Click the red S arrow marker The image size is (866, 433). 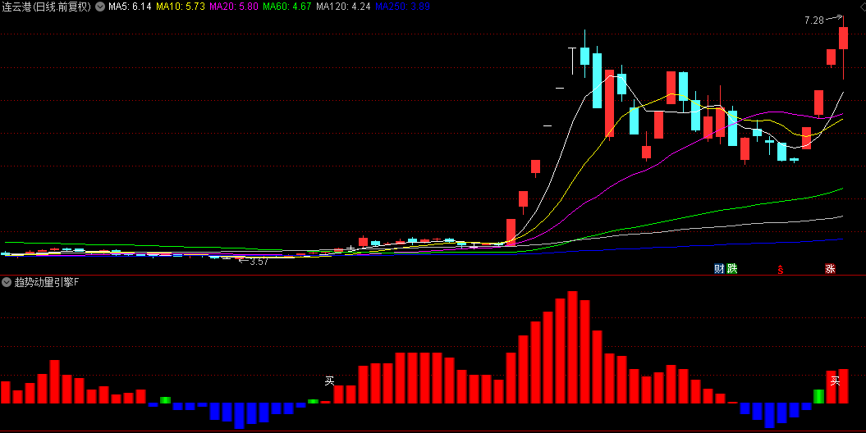pos(781,269)
